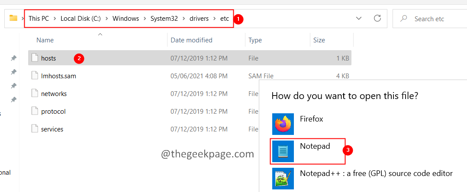The width and height of the screenshot is (467, 192).
Task: Click the folder icon in address bar
Action: pyautogui.click(x=13, y=19)
